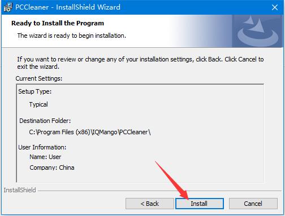Click the User Information heading in settings
The width and height of the screenshot is (285, 216).
pyautogui.click(x=42, y=147)
